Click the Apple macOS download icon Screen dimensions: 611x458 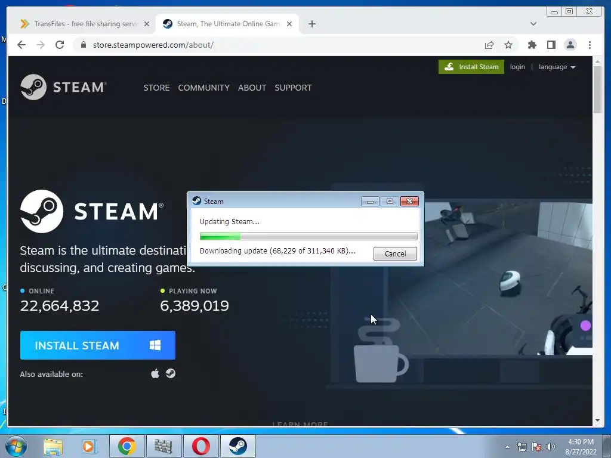pyautogui.click(x=155, y=374)
